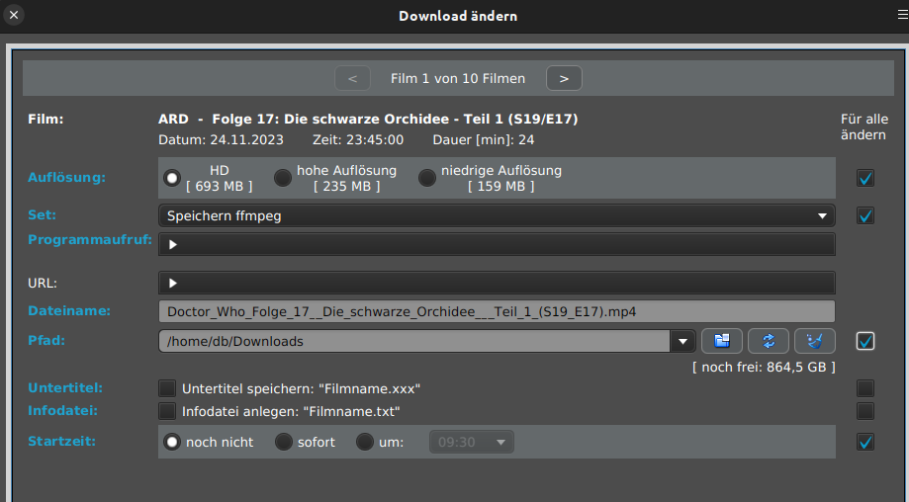Screen dimensions: 909x502
Task: Open the Set dropdown 'Speichern ffmpeg'
Action: (497, 215)
